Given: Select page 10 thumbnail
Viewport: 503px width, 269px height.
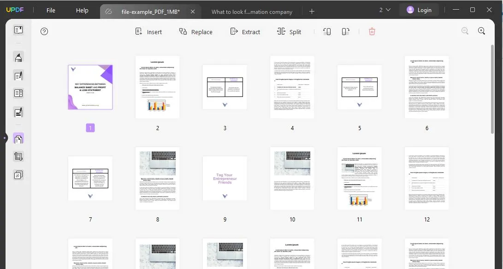Looking at the screenshot, I should tap(292, 179).
